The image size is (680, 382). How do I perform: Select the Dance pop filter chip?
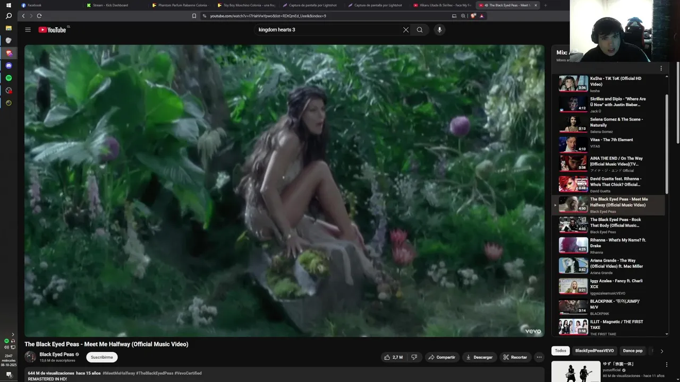633,351
